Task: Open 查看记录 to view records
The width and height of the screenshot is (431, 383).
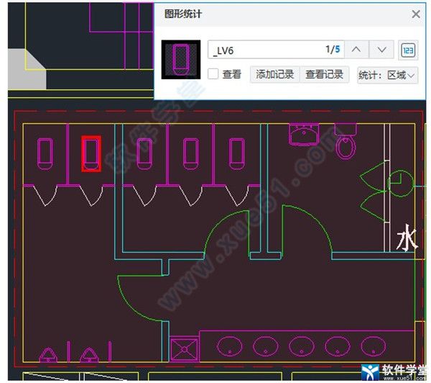Action: [x=325, y=74]
